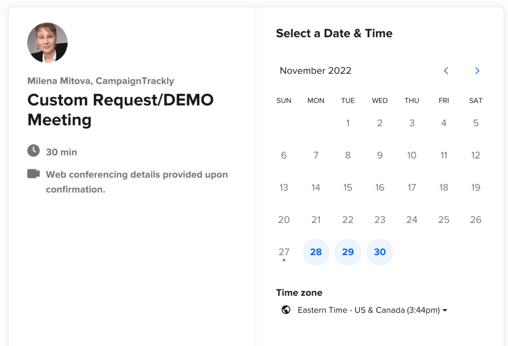Click November 6 in the calendar
The height and width of the screenshot is (346, 508).
(x=284, y=155)
